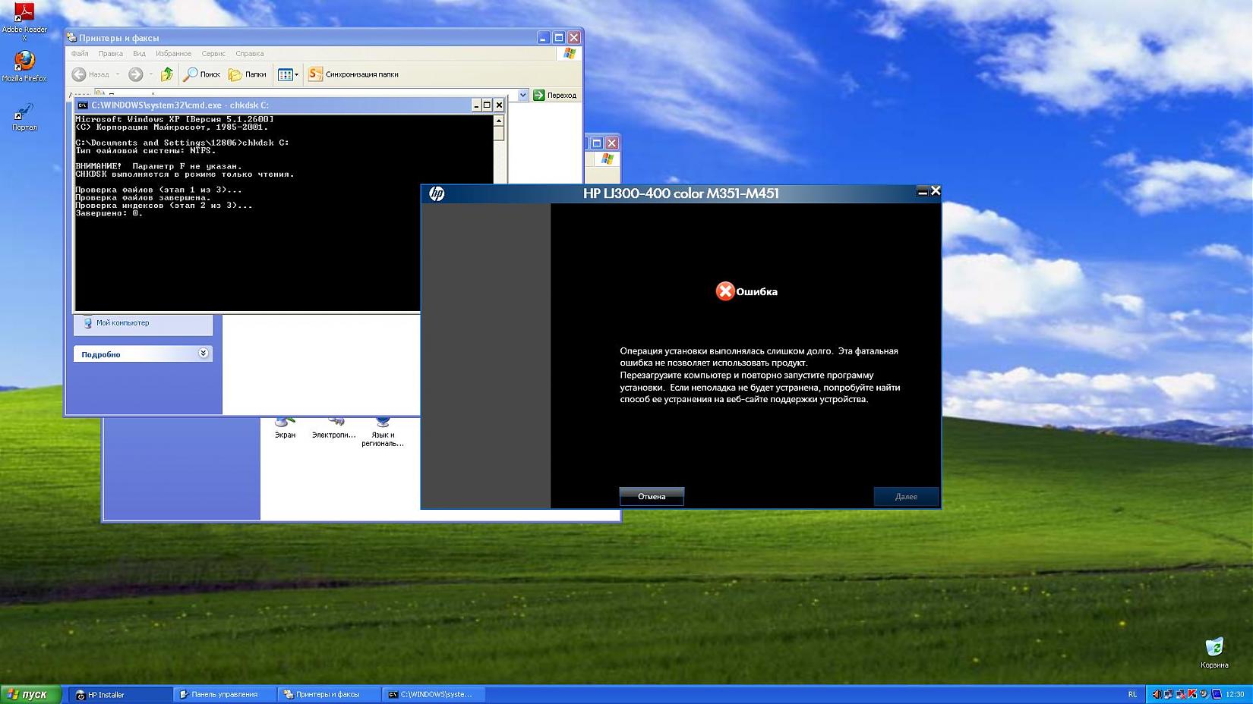Click the blue tray icon beside the clock

click(x=1217, y=694)
